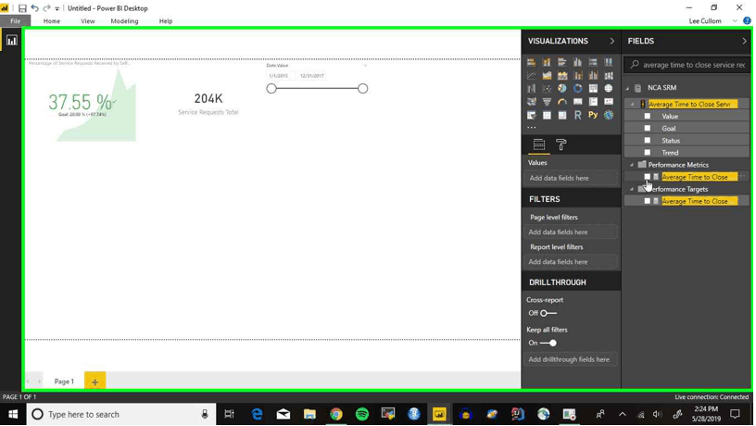Open the Home ribbon tab
The image size is (756, 426).
(52, 21)
